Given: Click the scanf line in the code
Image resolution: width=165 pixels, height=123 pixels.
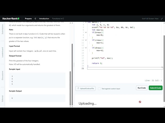Looking at the screenshot, I should coord(113,27).
